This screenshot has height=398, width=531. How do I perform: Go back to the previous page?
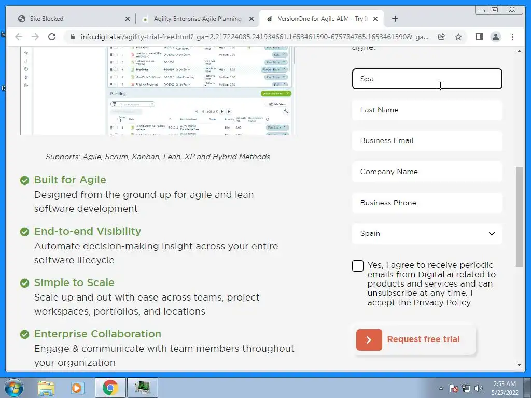pyautogui.click(x=19, y=37)
